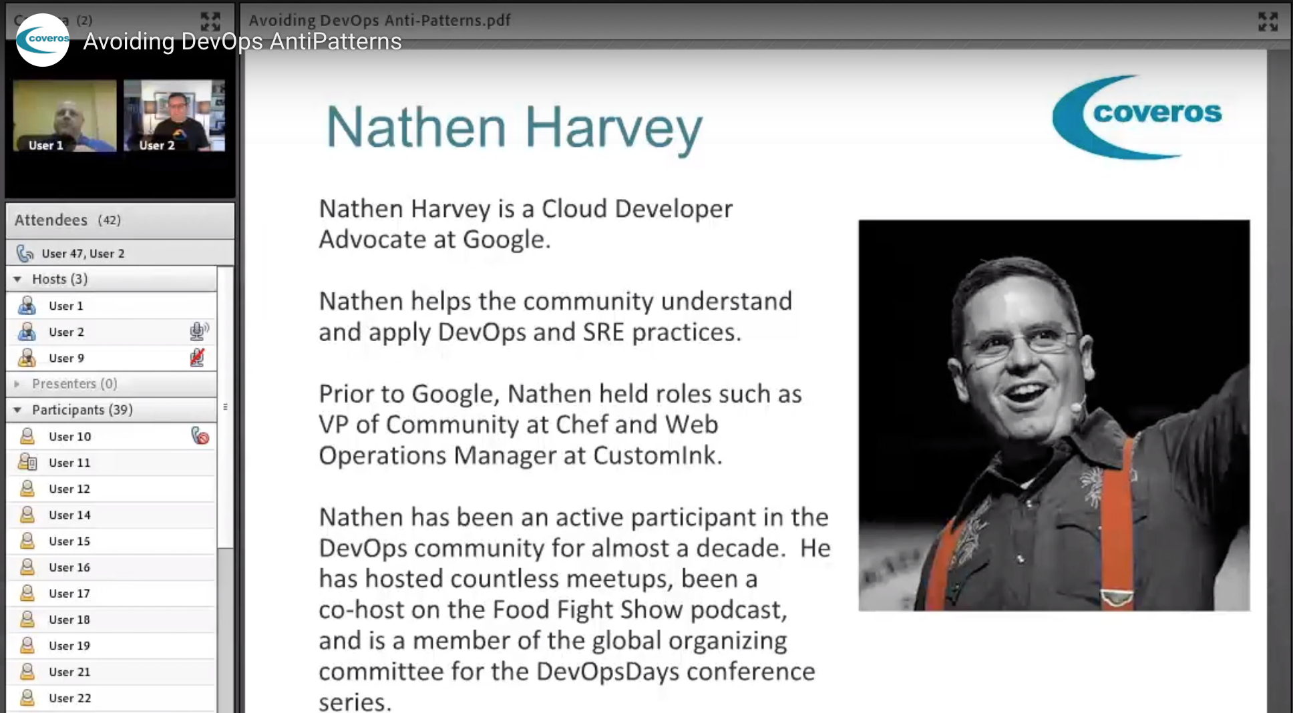Select User 1 name in Hosts list
The height and width of the screenshot is (713, 1293).
tap(66, 306)
